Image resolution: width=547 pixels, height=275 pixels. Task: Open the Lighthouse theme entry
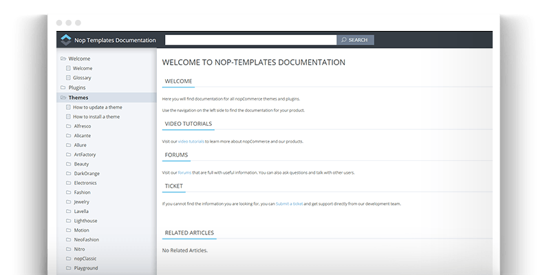tap(85, 221)
